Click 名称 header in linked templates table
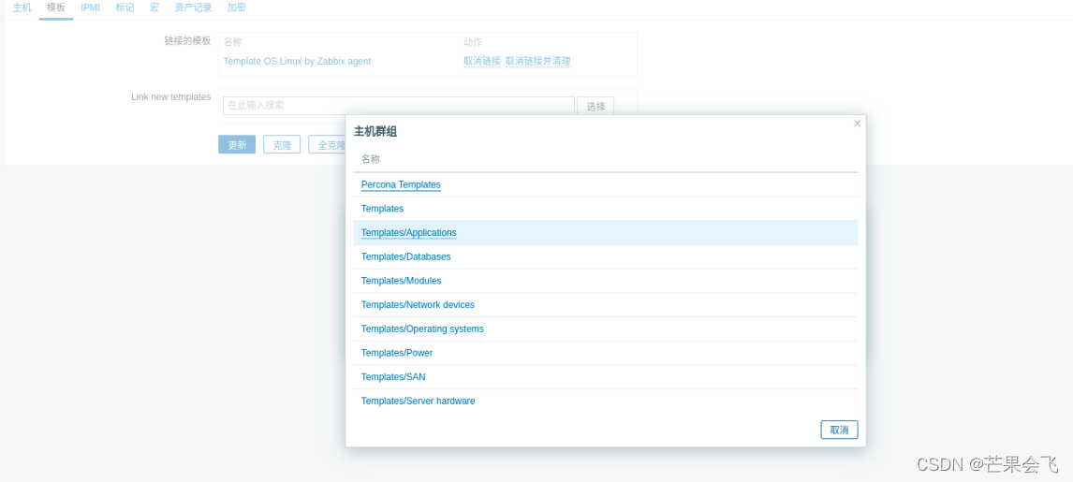Viewport: 1073px width, 482px height. tap(232, 42)
